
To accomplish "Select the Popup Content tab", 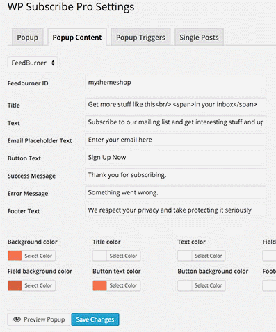I will coord(77,37).
